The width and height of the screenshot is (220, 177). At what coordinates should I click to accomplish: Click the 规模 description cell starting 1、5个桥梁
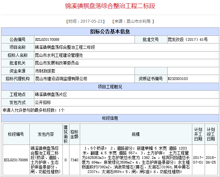(x=136, y=160)
